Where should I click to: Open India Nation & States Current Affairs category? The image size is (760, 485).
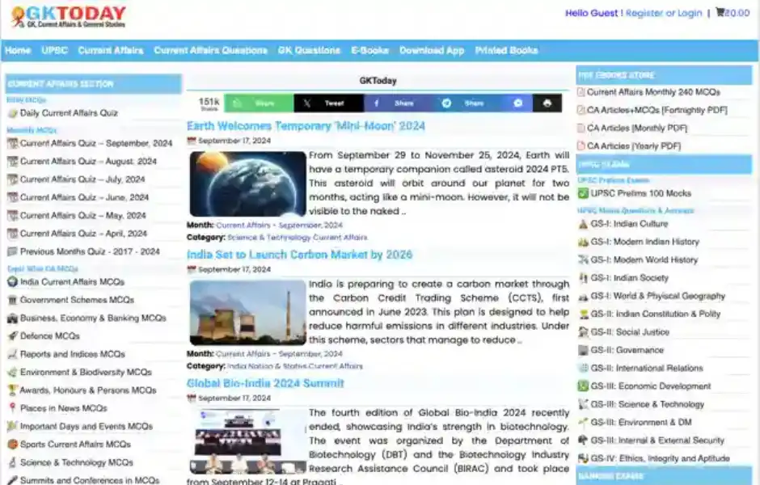(294, 366)
